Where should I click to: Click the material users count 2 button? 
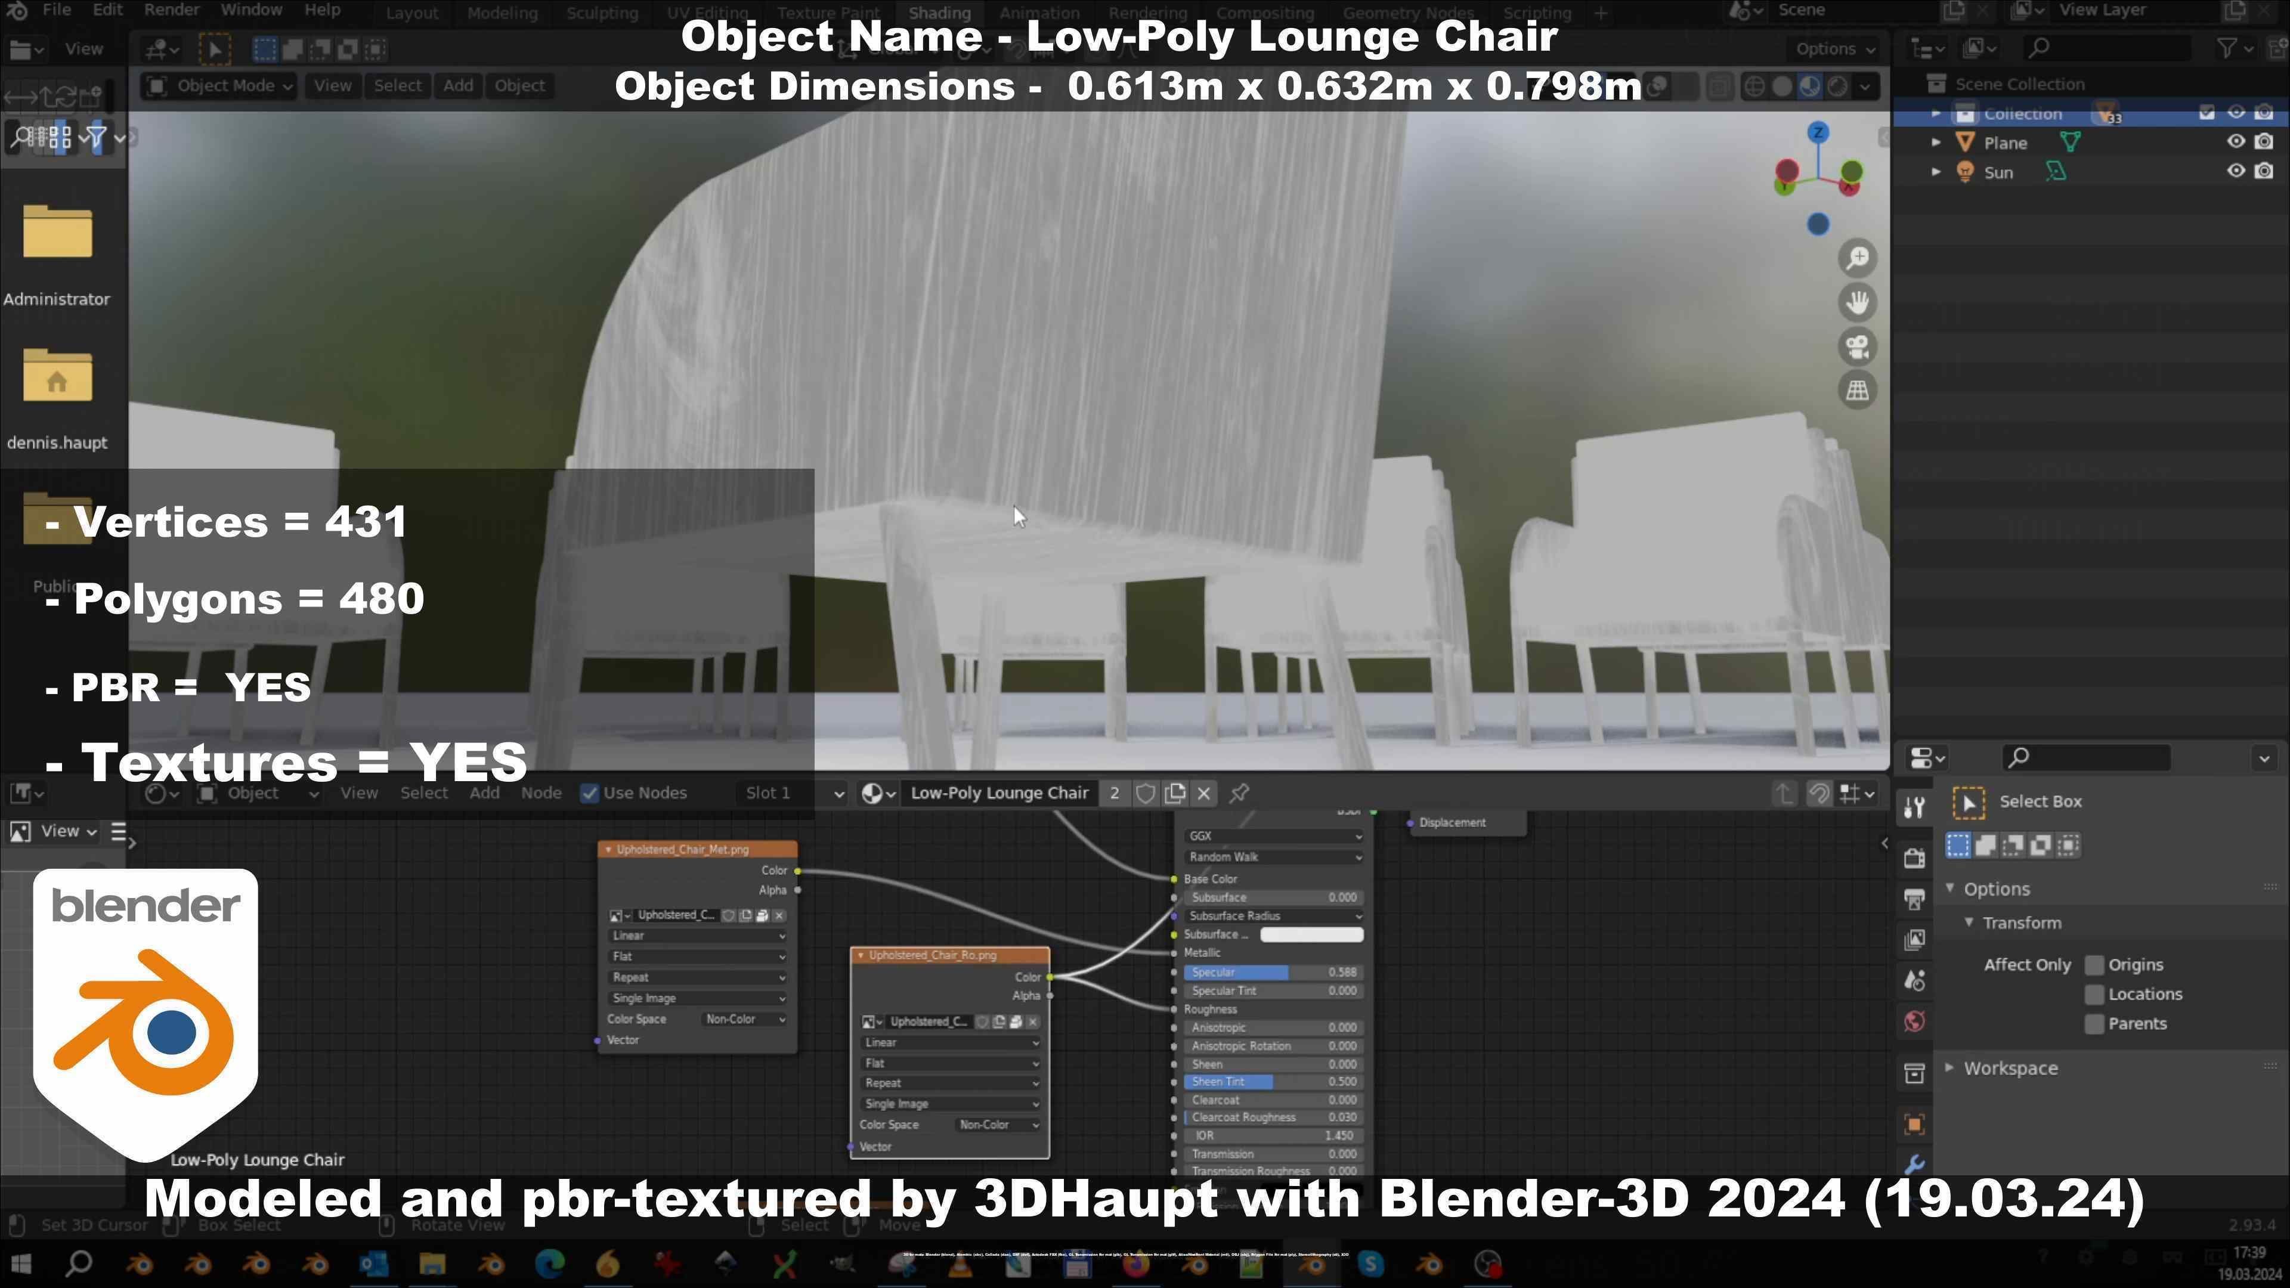click(1114, 793)
